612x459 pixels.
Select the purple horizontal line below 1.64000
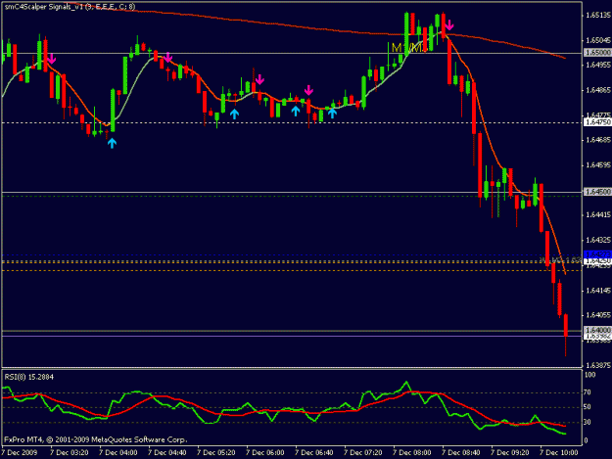(292, 336)
